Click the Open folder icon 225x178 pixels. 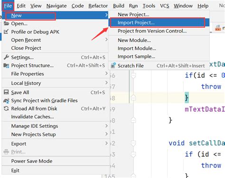pos(6,24)
